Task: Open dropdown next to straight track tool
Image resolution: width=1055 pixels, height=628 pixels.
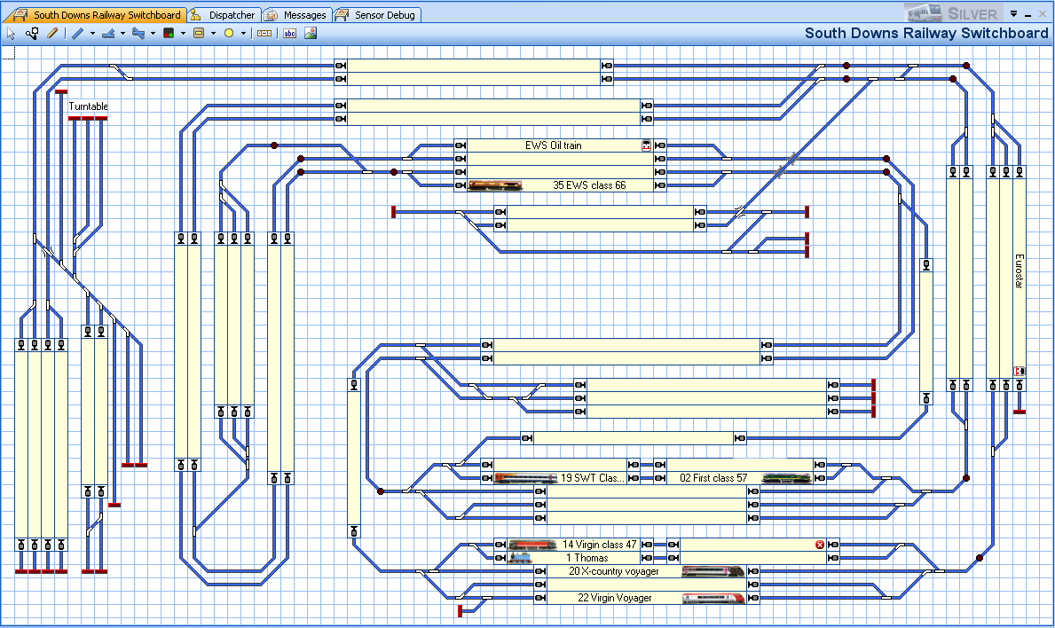Action: point(92,34)
